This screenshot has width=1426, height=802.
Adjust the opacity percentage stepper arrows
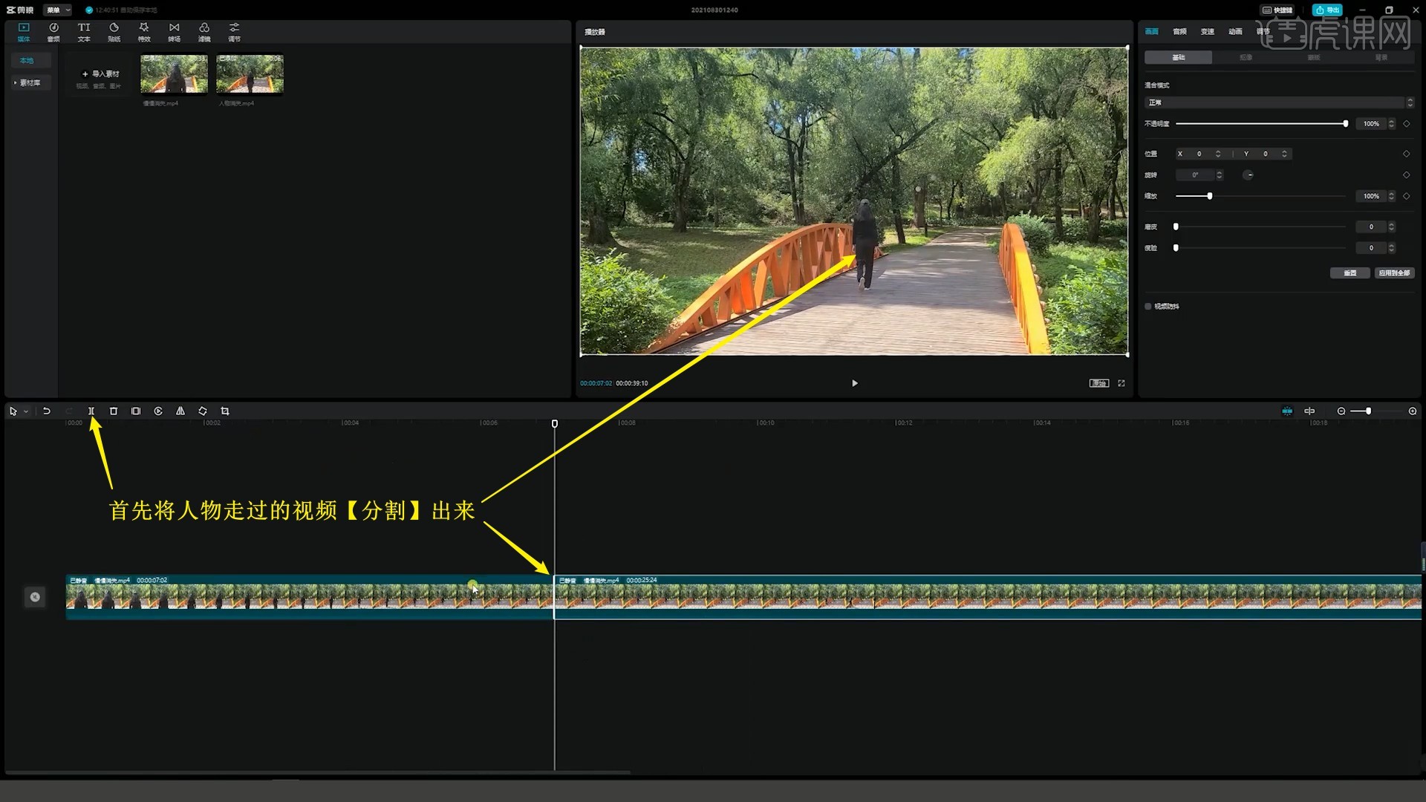(x=1392, y=124)
